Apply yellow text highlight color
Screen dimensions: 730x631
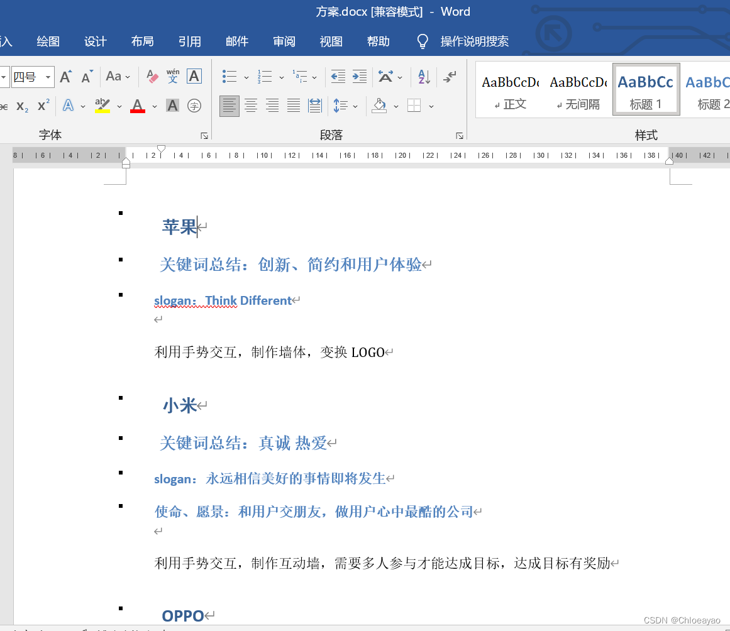pos(102,106)
